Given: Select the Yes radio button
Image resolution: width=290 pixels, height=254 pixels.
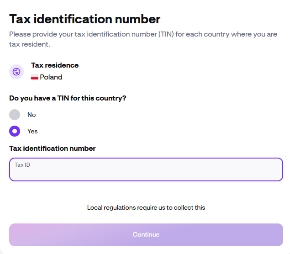Looking at the screenshot, I should click(x=15, y=131).
